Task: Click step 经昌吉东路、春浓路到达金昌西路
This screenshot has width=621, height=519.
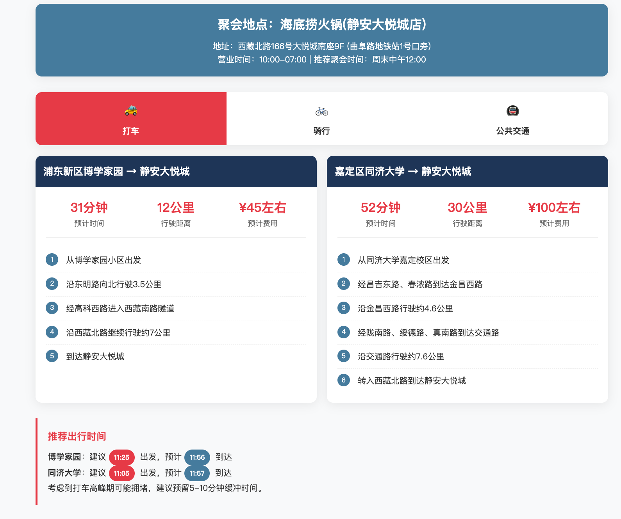Action: point(468,284)
